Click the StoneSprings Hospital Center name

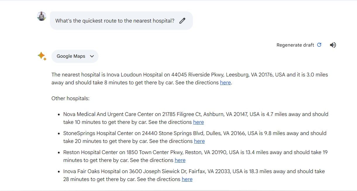pyautogui.click(x=98, y=133)
